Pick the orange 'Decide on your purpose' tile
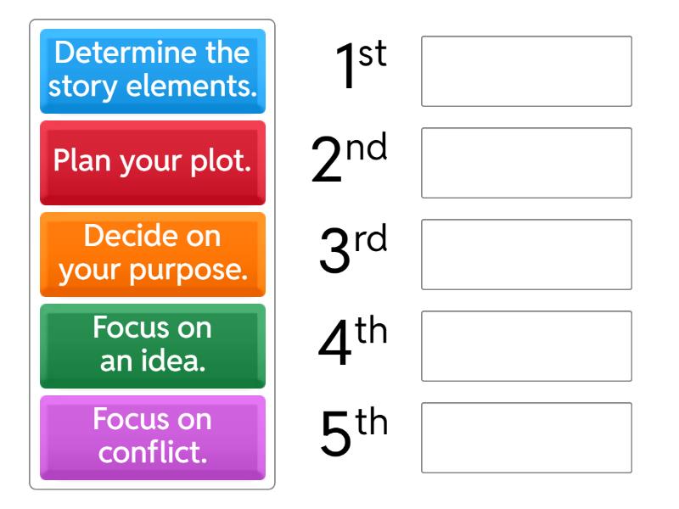The width and height of the screenshot is (679, 509). pyautogui.click(x=153, y=255)
